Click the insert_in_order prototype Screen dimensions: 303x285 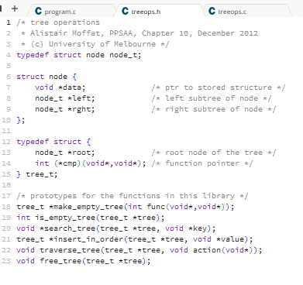(135, 239)
